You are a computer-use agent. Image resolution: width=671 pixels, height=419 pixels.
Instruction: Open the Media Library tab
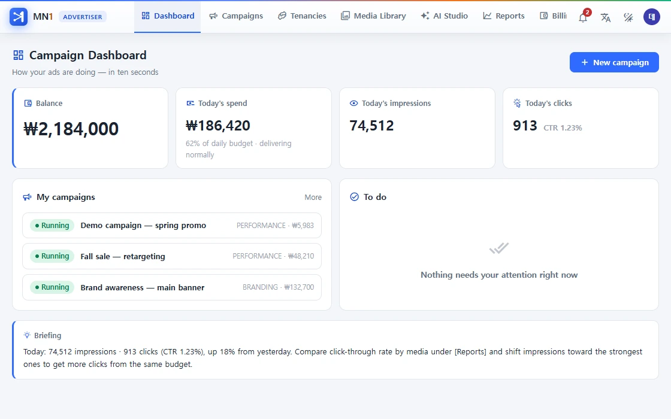pos(373,16)
